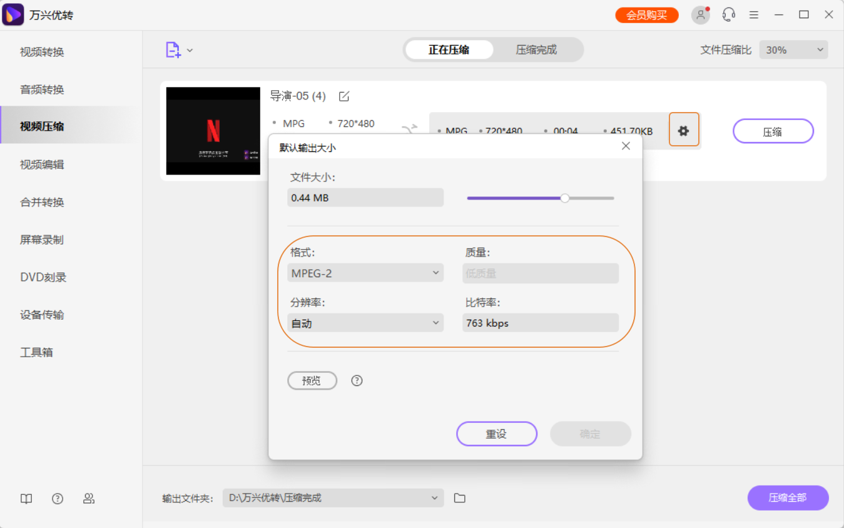Open the 分辨率 自动 resolution dropdown
This screenshot has width=844, height=528.
coord(365,323)
